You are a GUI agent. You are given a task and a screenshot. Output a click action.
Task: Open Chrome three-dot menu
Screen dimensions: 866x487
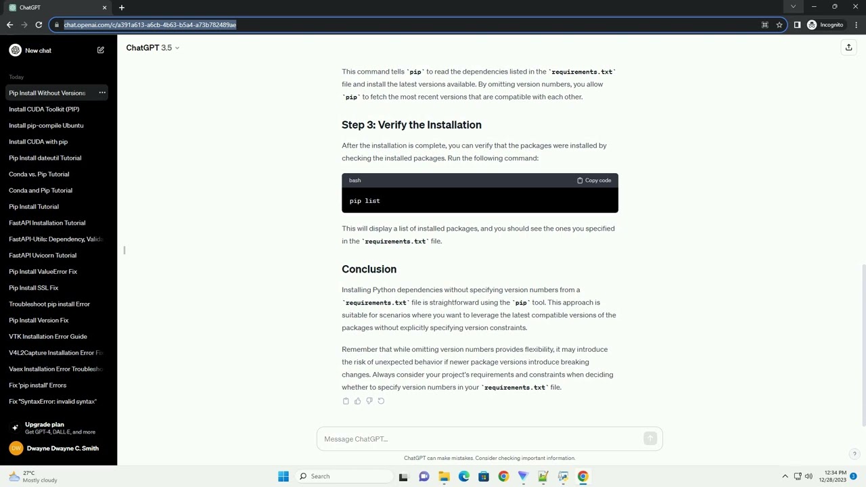click(857, 25)
